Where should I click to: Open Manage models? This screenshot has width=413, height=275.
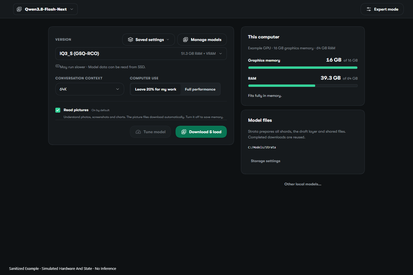point(202,40)
